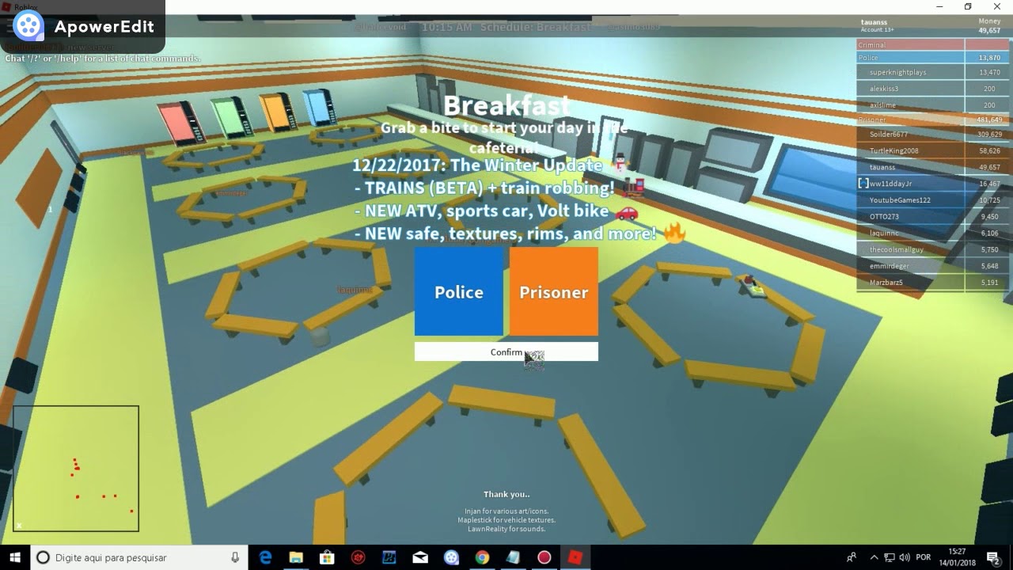Select player OTTO273 in leaderboard
This screenshot has width=1013, height=570.
pyautogui.click(x=931, y=217)
